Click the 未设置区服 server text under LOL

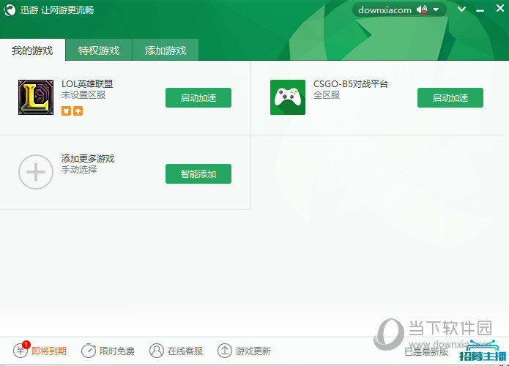coord(83,95)
